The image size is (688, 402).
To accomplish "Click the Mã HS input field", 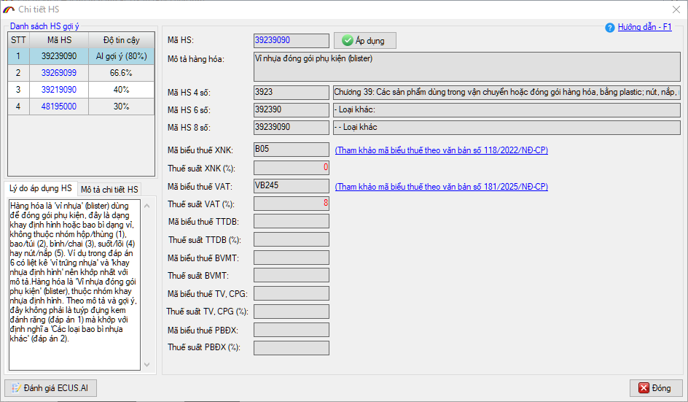I will [291, 41].
